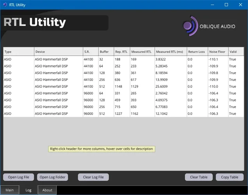Viewport: 248px width, 195px height.
Task: Click the Measured RTL column header
Action: pos(142,51)
